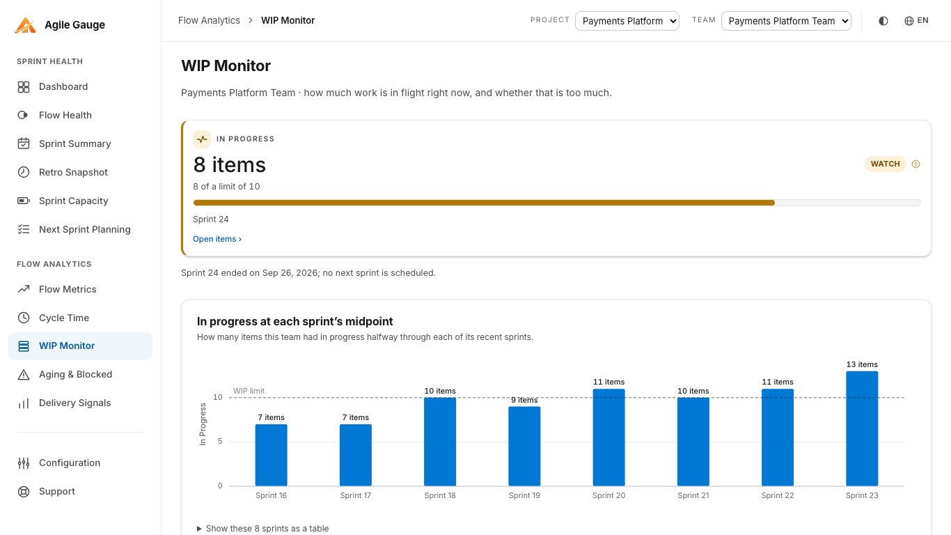Click the Sprint 23 bar in chart
Screen dimensions: 951x535
862,428
